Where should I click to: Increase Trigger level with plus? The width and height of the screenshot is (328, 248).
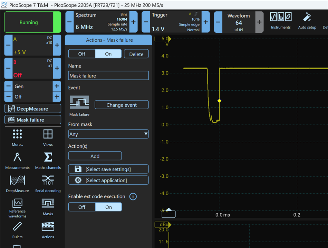point(206,22)
